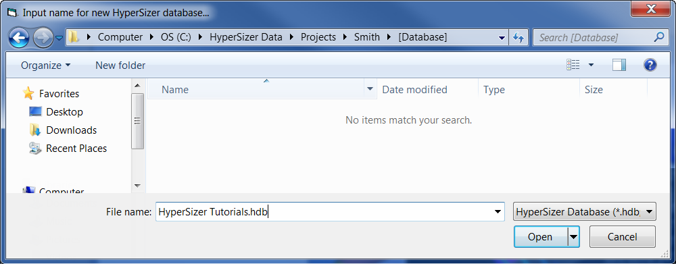Click the Recent Places icon

click(x=35, y=148)
